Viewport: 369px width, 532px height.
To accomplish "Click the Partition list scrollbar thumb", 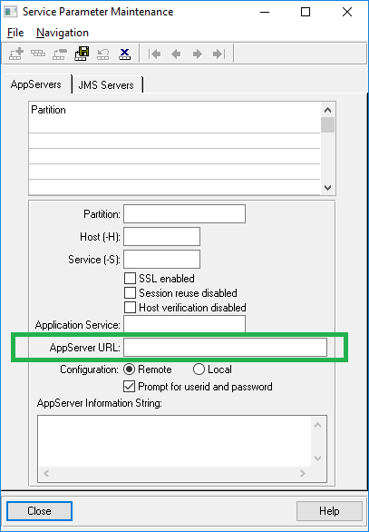I will 327,125.
